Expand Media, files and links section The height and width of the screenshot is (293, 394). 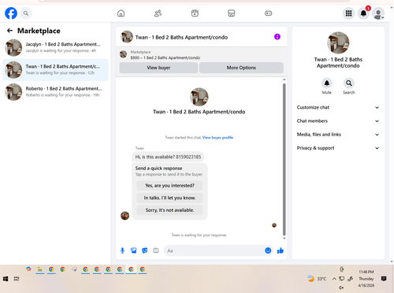(338, 135)
